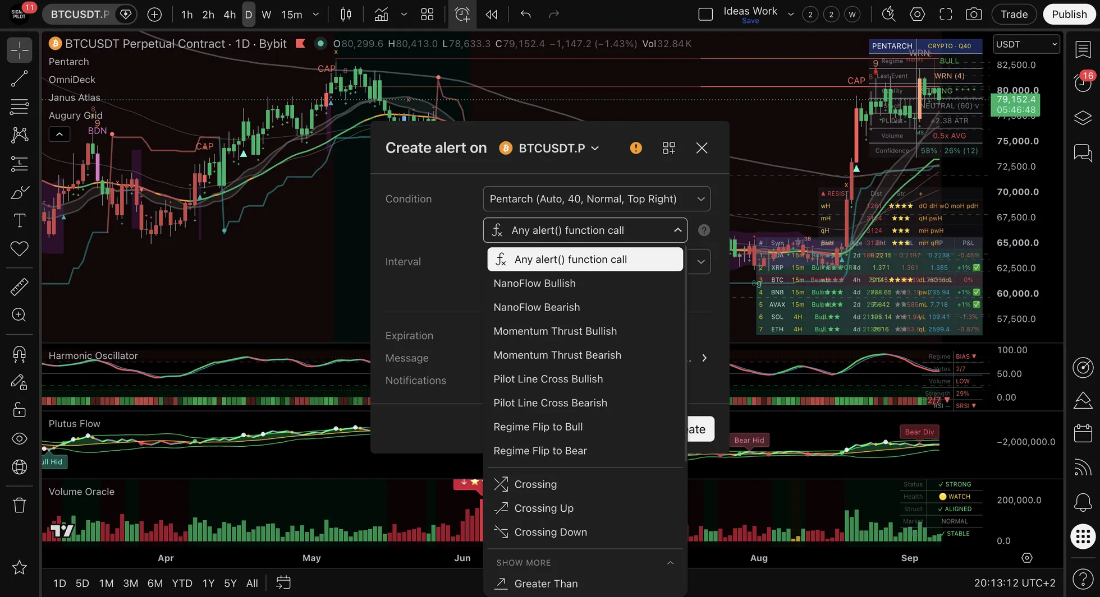
Task: Open the USDT currency dropdown
Action: point(1026,44)
